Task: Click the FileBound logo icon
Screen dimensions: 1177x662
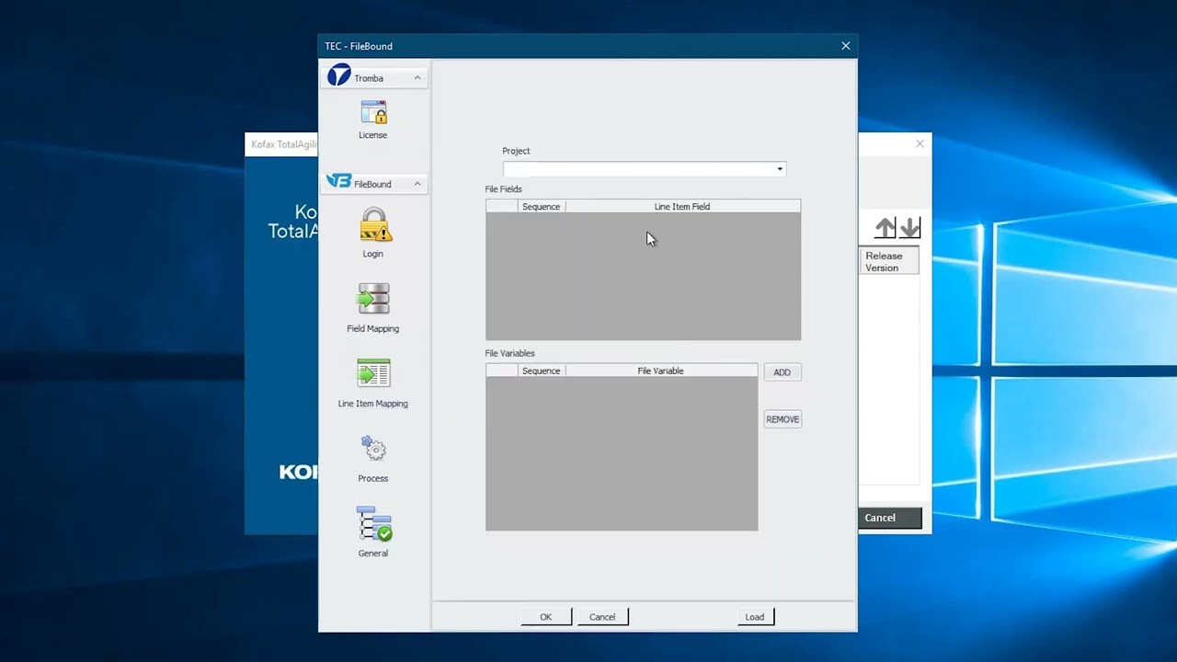Action: (x=338, y=181)
